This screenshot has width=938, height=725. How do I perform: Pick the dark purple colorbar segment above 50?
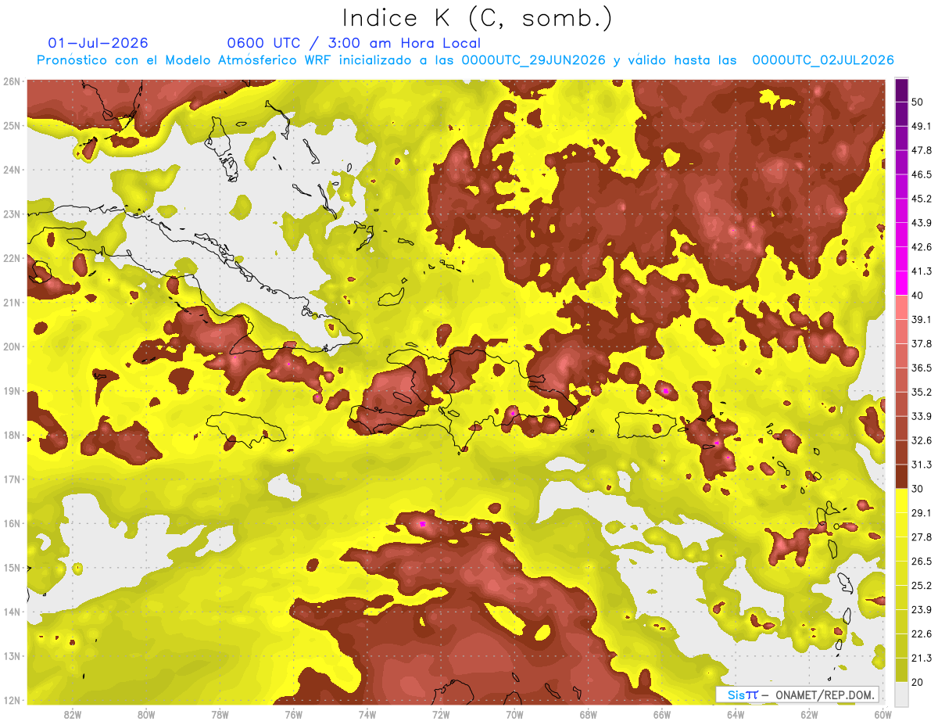901,89
